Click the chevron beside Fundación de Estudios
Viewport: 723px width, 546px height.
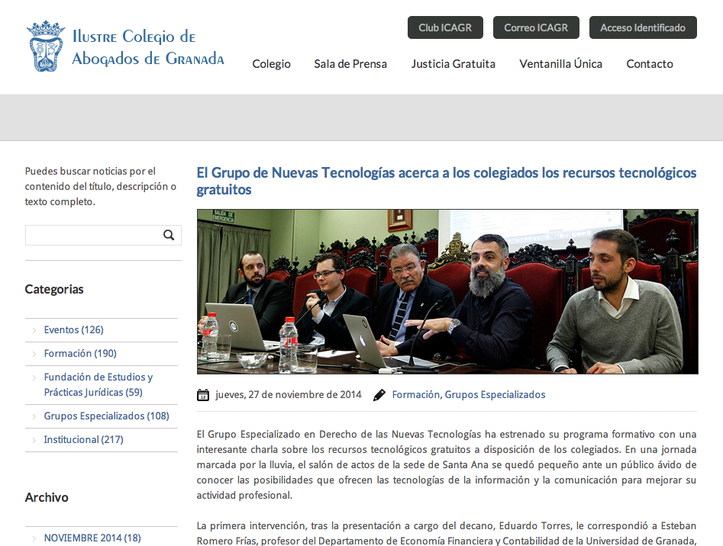pos(34,377)
